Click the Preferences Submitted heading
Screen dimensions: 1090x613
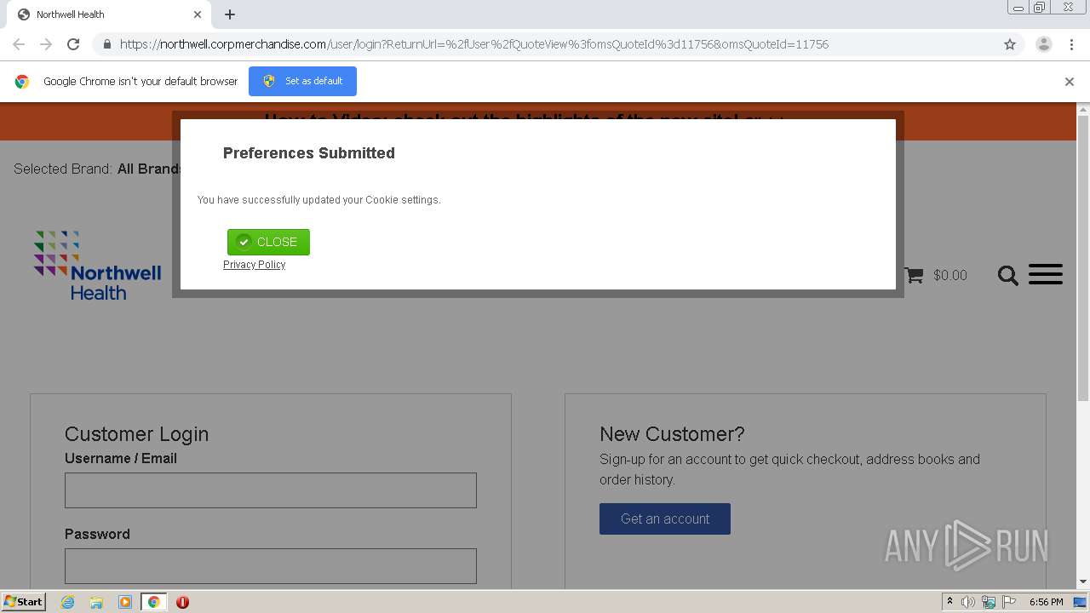click(309, 153)
